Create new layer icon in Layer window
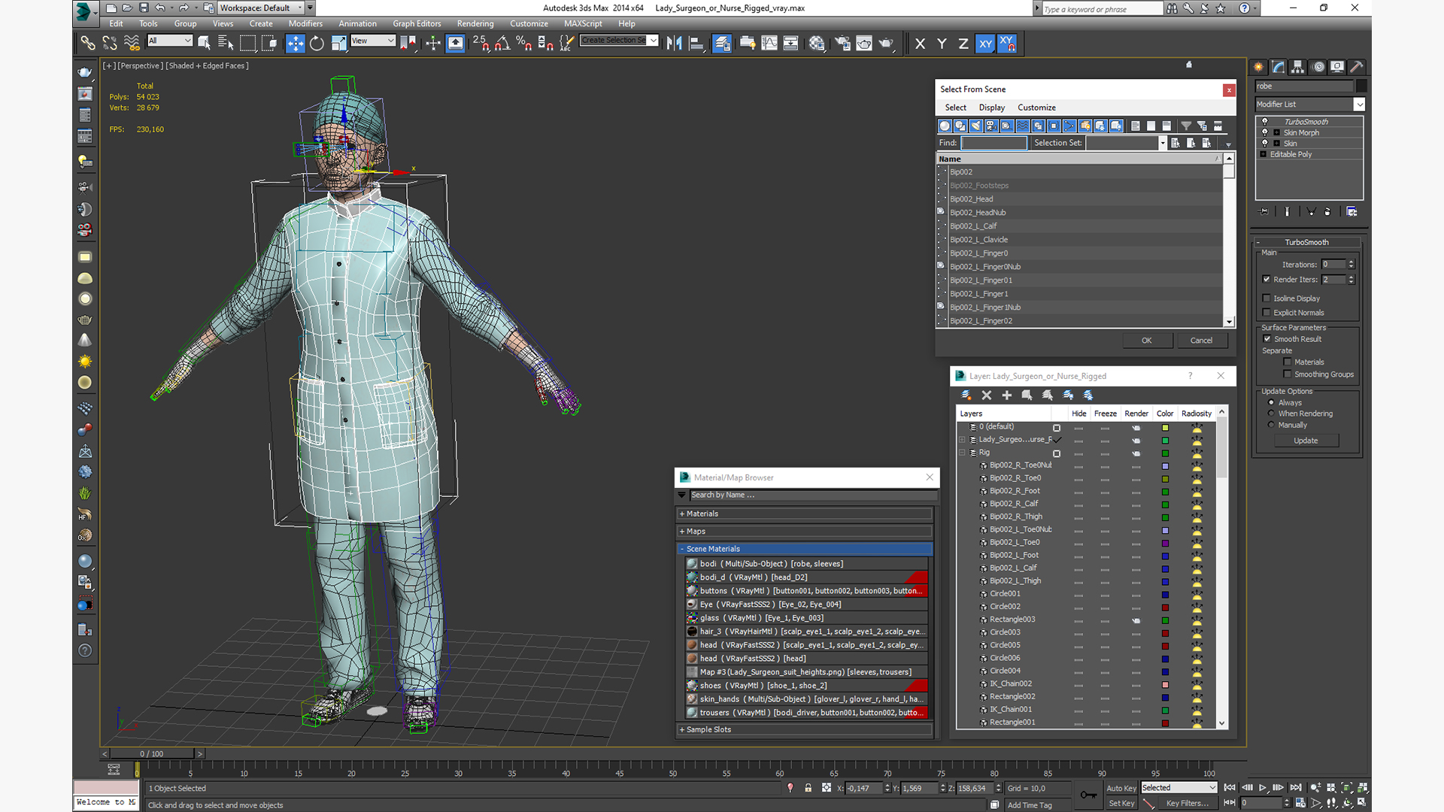The width and height of the screenshot is (1444, 812). (966, 395)
